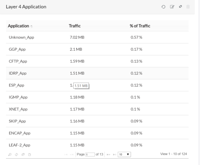Select the Unknown_App row
The width and height of the screenshot is (200, 165).
click(97, 37)
